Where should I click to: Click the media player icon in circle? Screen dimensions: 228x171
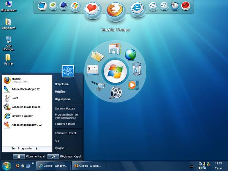[133, 85]
